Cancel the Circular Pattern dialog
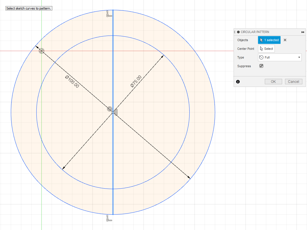 point(293,82)
